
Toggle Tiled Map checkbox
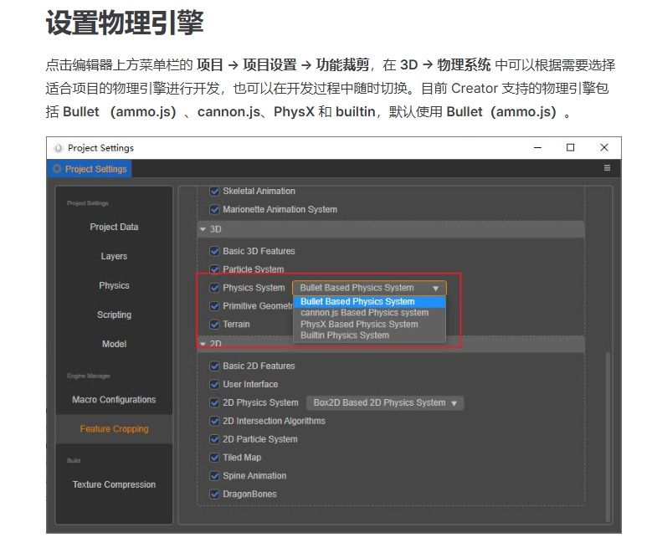click(x=214, y=458)
